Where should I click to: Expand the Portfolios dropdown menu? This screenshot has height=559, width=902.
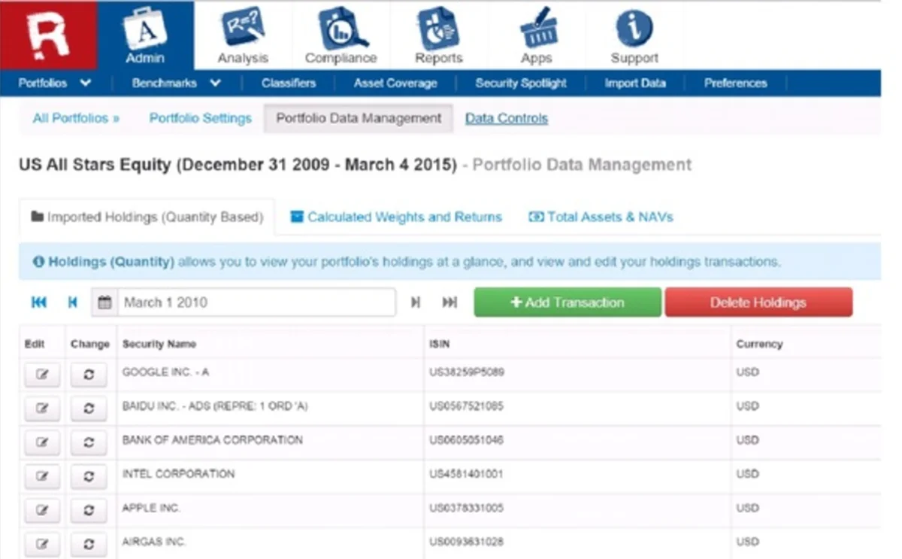point(55,84)
